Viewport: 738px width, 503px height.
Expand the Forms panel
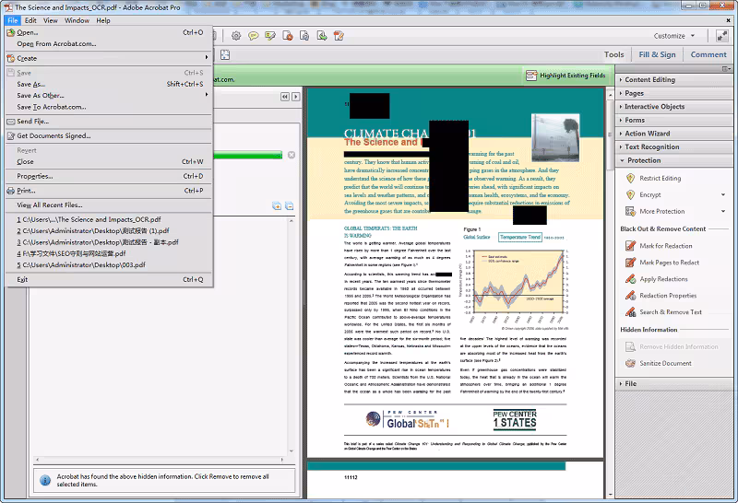(x=674, y=120)
